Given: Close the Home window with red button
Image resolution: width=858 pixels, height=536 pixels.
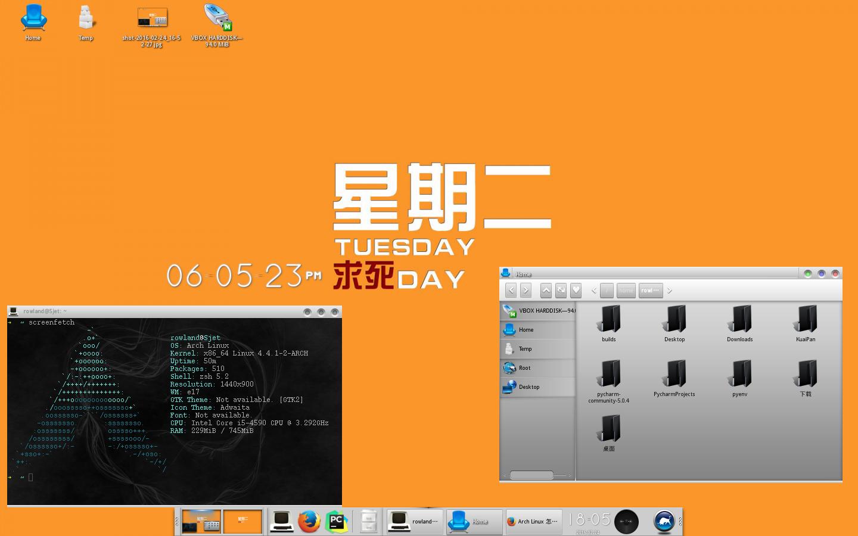Looking at the screenshot, I should tap(835, 274).
